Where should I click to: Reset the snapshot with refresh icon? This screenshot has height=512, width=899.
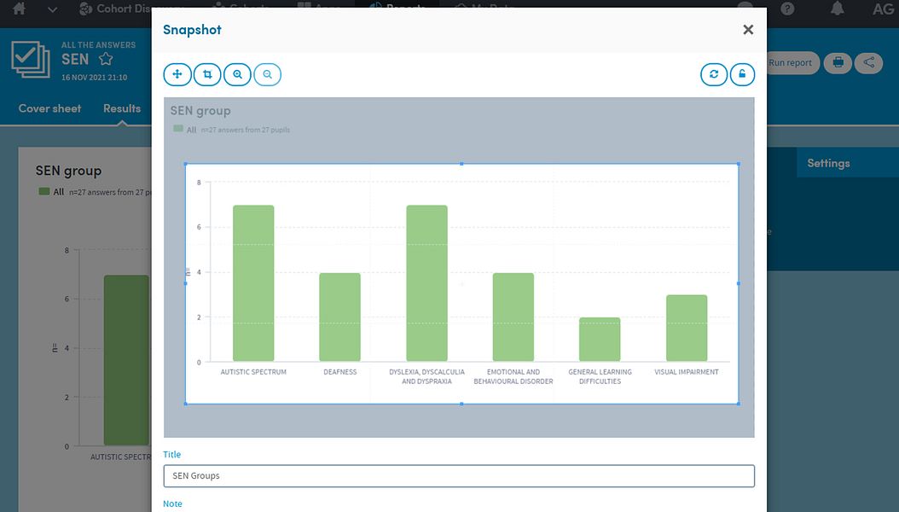(x=714, y=74)
